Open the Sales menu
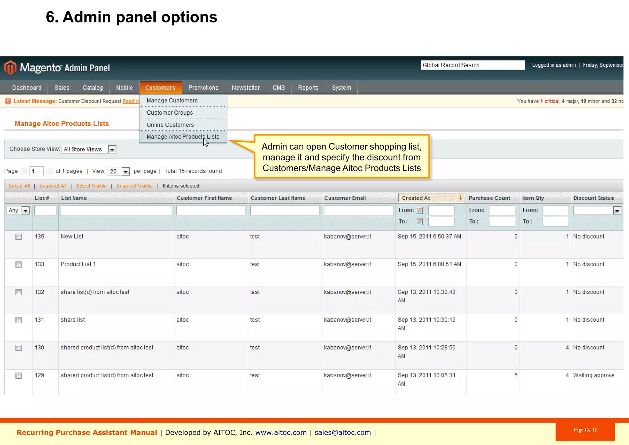The height and width of the screenshot is (445, 629). coord(62,88)
